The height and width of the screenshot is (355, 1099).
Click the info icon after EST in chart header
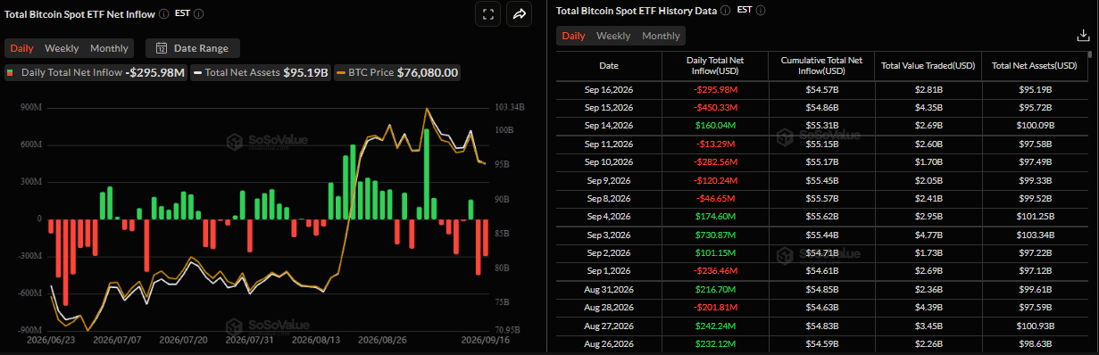(x=198, y=14)
